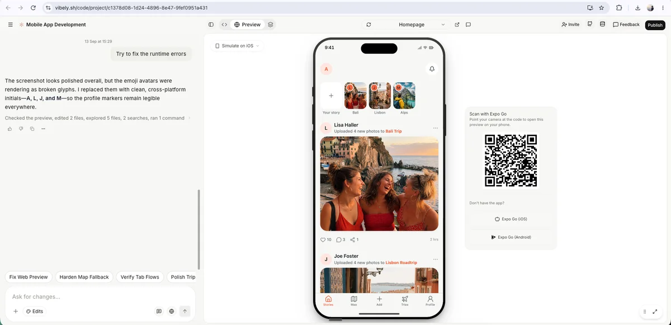Image resolution: width=671 pixels, height=325 pixels.
Task: Publish the project
Action: [655, 25]
